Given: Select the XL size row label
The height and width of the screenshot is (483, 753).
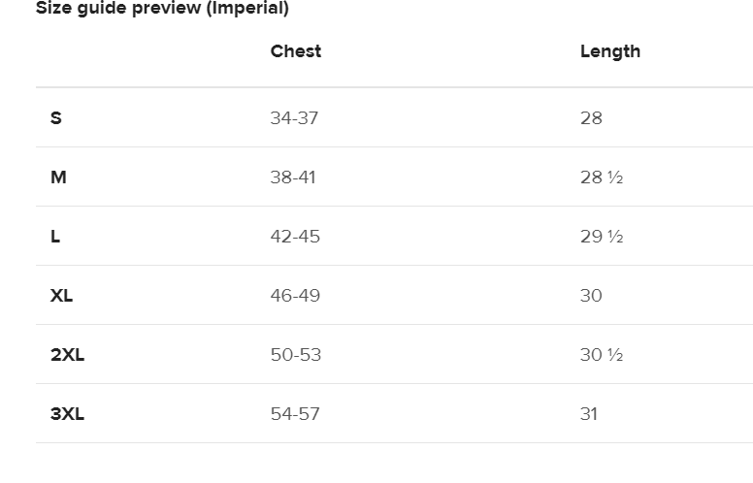Looking at the screenshot, I should (x=61, y=296).
